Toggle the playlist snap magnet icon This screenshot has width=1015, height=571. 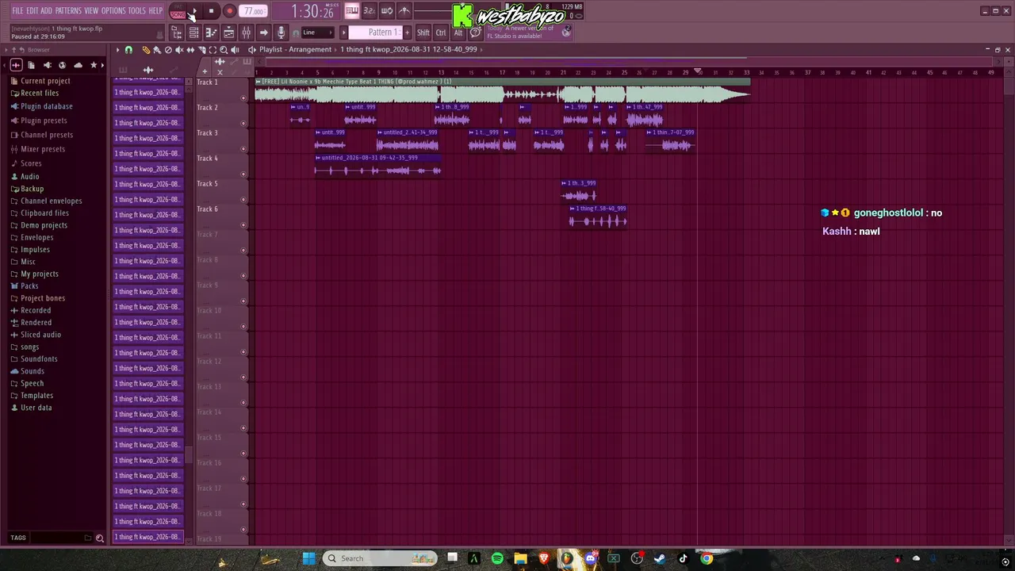coord(128,50)
